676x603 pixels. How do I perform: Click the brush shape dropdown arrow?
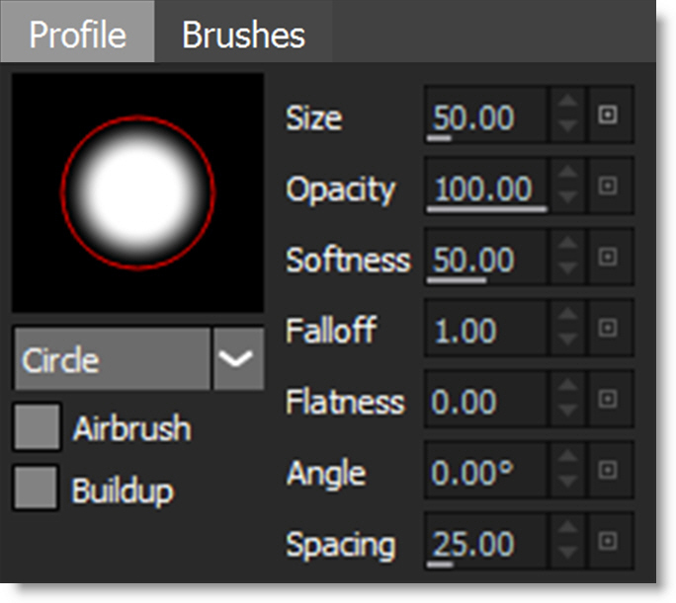(x=237, y=359)
